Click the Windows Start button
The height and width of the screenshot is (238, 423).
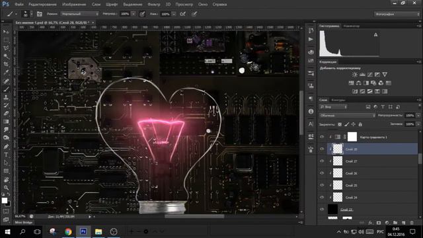tap(7, 231)
